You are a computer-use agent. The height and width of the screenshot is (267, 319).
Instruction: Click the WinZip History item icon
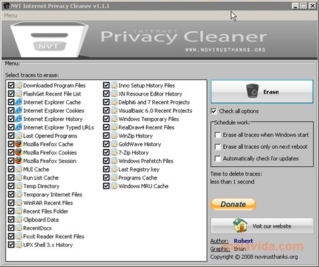114,136
